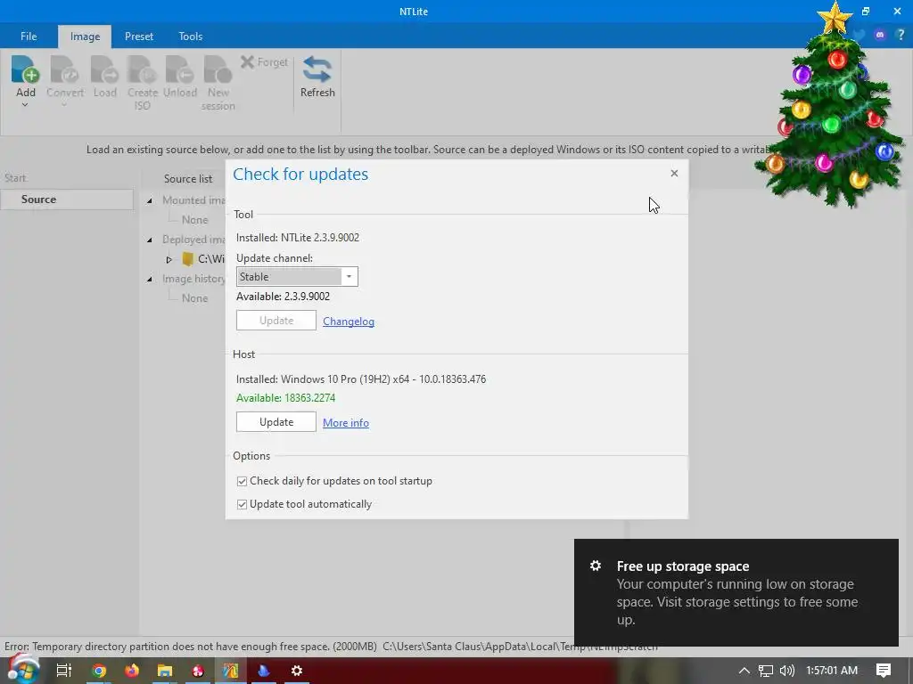
Task: Open the Changelog link
Action: click(349, 321)
